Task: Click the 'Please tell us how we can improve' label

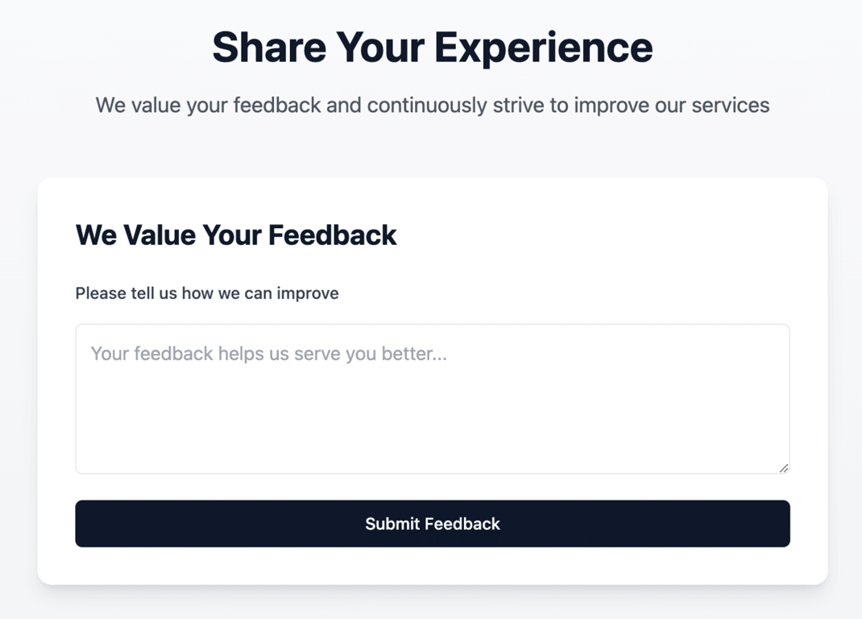Action: (x=207, y=293)
